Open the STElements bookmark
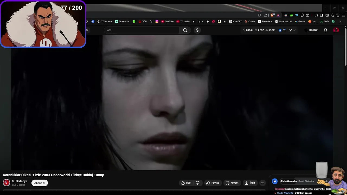The height and width of the screenshot is (195, 347). (x=105, y=21)
